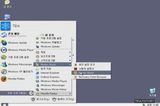Image resolution: width=160 pixels, height=106 pixels.
Task: Launch Windows Media Player from programs menu
Action: 52,81
